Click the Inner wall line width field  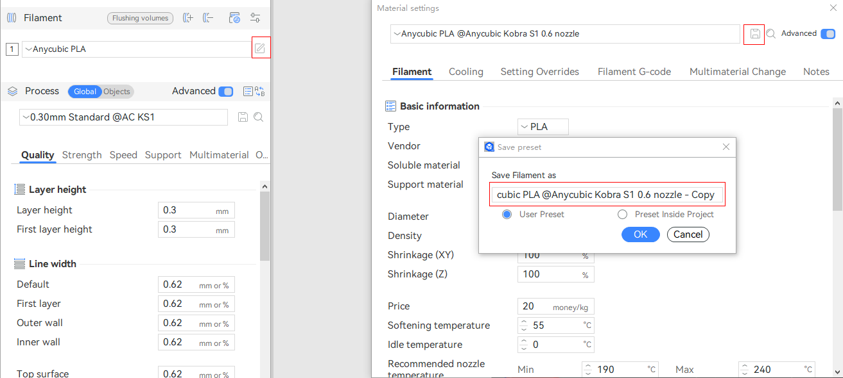196,342
